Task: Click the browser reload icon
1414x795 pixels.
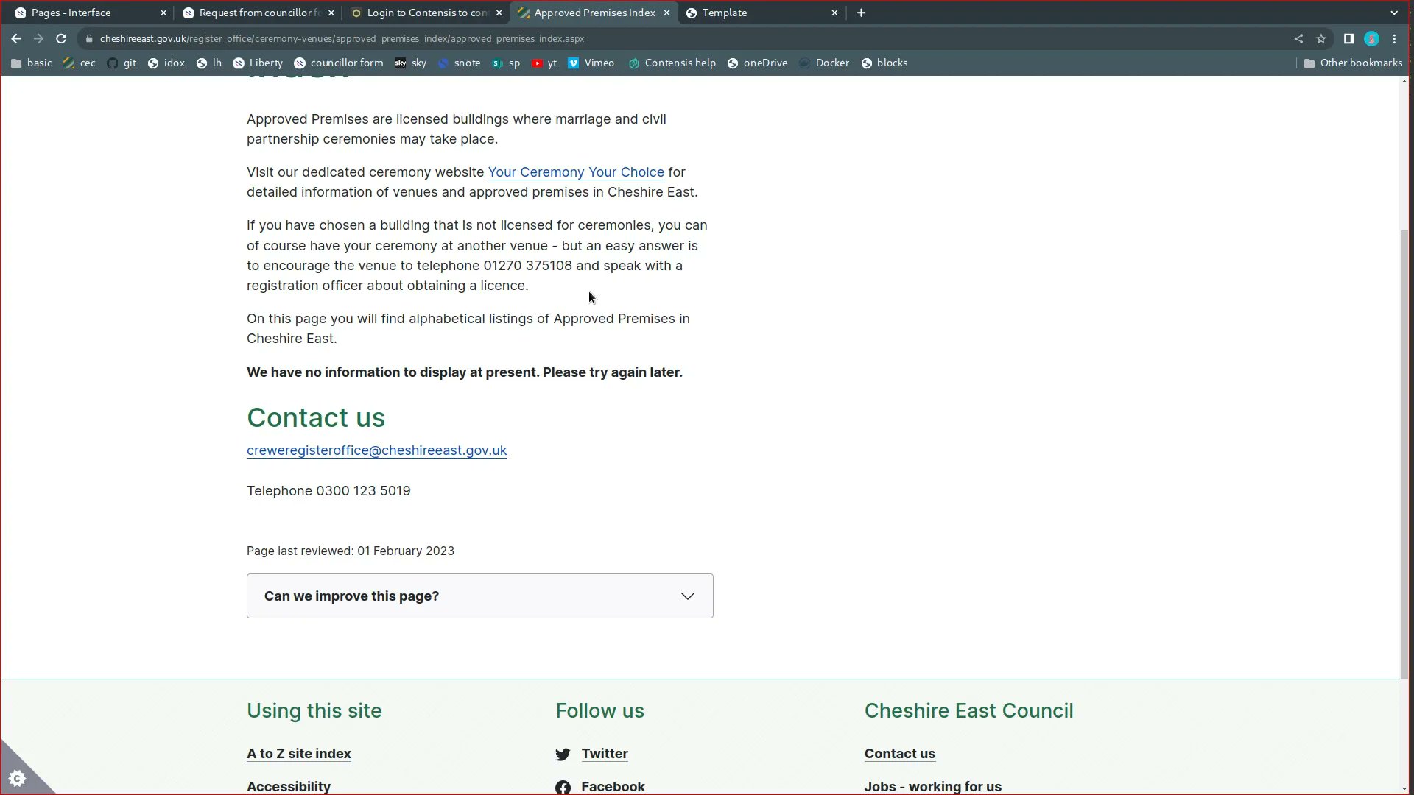Action: click(61, 39)
